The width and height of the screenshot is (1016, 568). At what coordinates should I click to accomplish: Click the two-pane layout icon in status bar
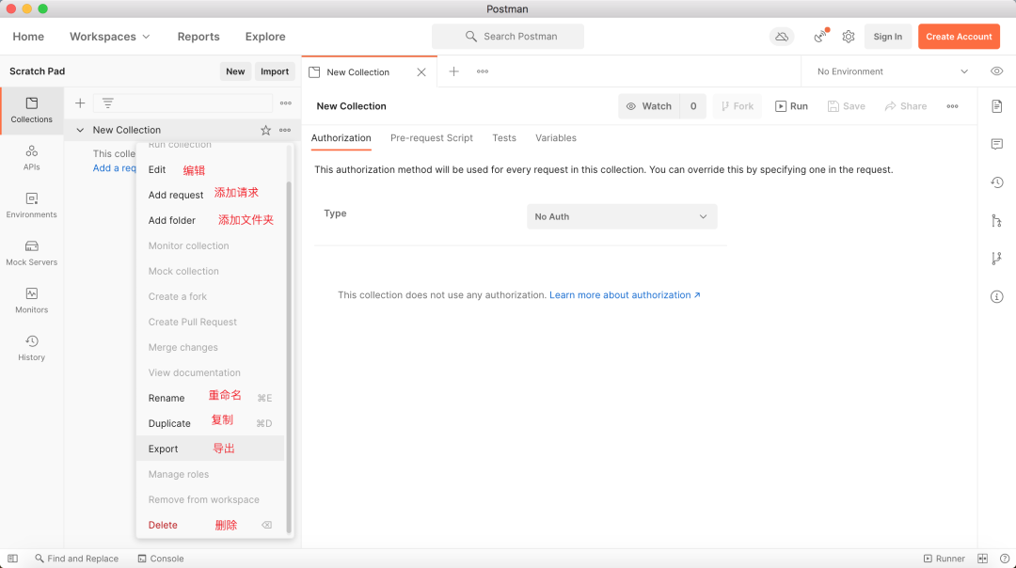(983, 559)
